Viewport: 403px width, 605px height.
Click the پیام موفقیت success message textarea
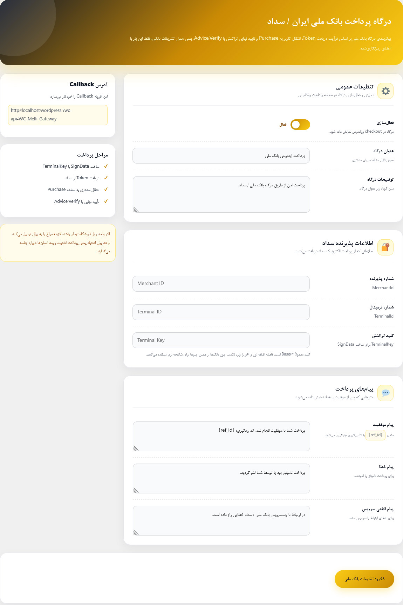pyautogui.click(x=221, y=436)
